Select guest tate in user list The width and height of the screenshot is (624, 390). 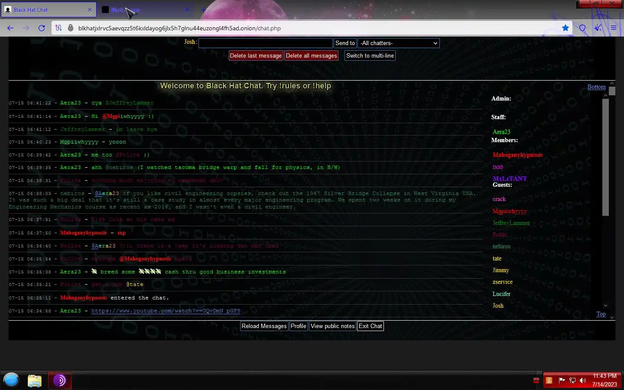[x=497, y=258]
